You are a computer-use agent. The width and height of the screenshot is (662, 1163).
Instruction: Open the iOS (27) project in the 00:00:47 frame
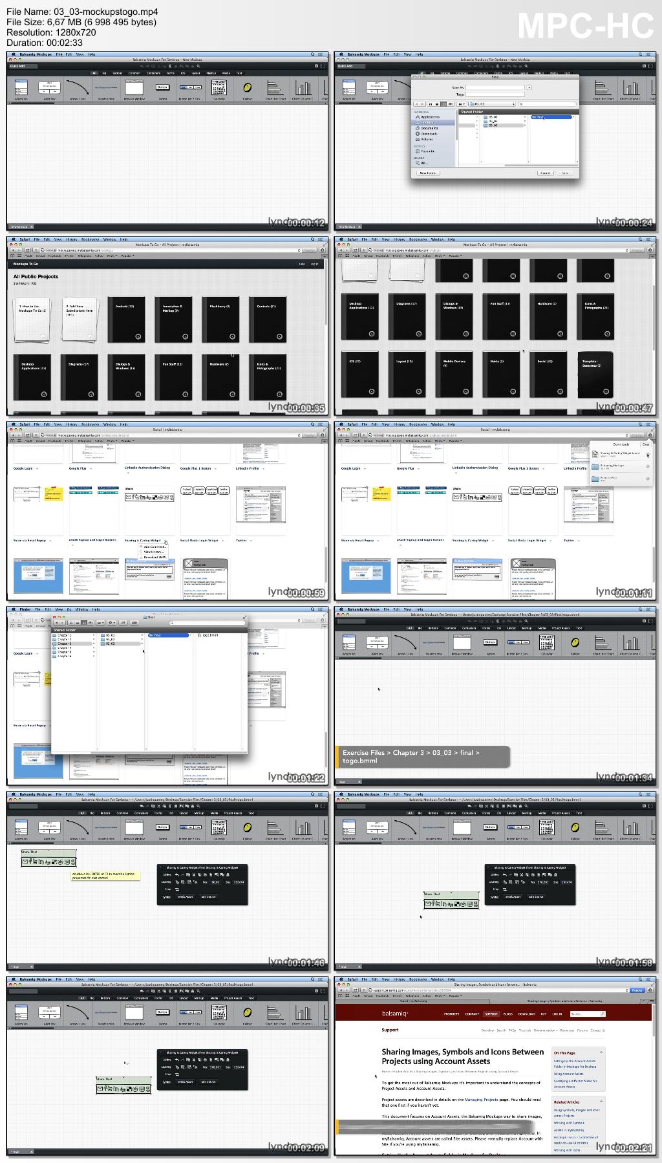coord(359,375)
